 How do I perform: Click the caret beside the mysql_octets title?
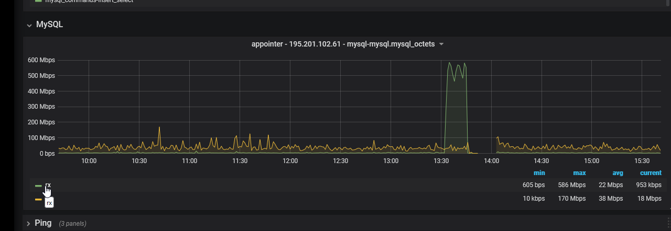tap(441, 44)
